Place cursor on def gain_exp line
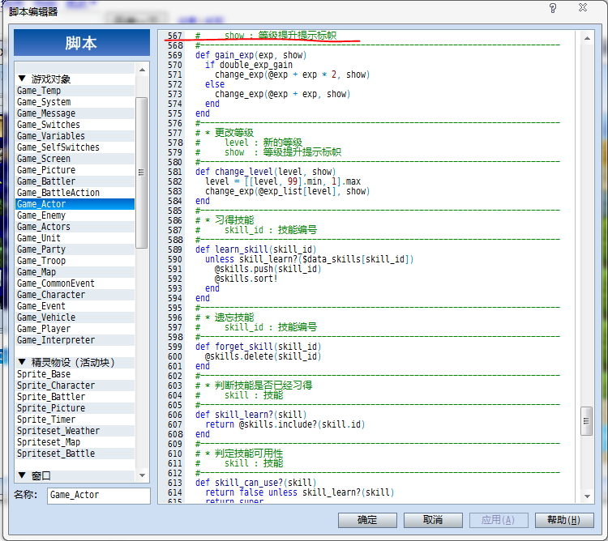The height and width of the screenshot is (541, 608). 250,55
